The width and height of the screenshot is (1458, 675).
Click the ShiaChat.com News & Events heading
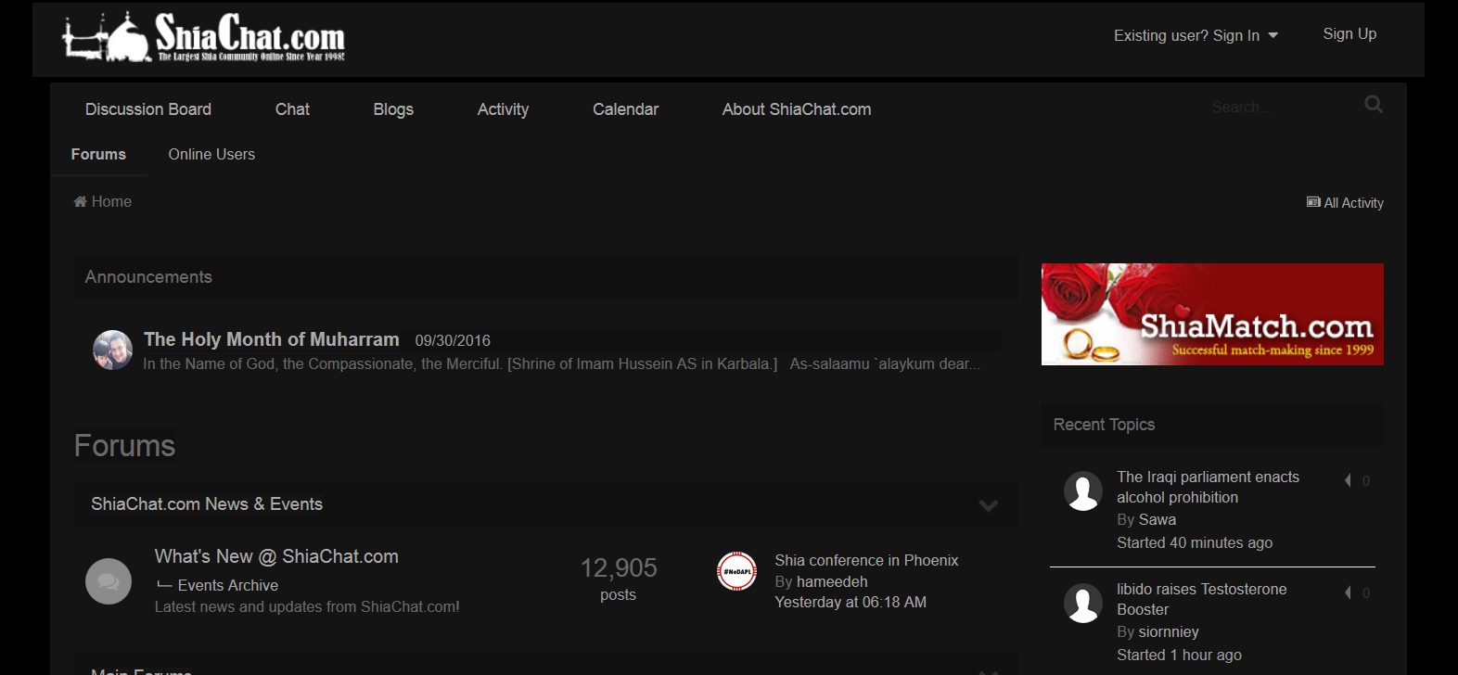(x=207, y=503)
